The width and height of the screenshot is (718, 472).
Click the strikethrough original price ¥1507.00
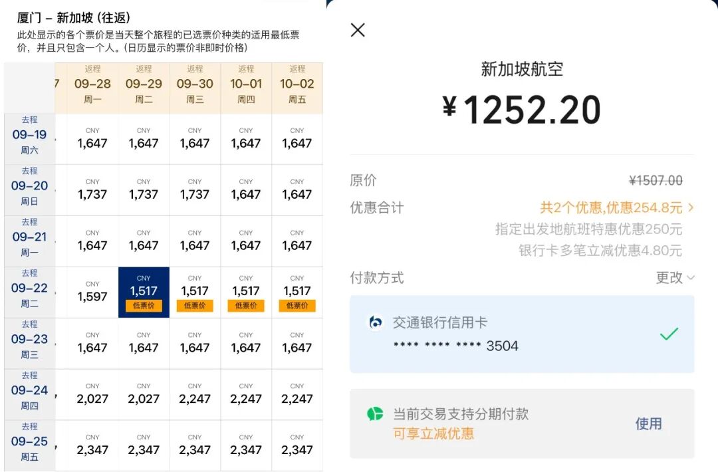(655, 180)
